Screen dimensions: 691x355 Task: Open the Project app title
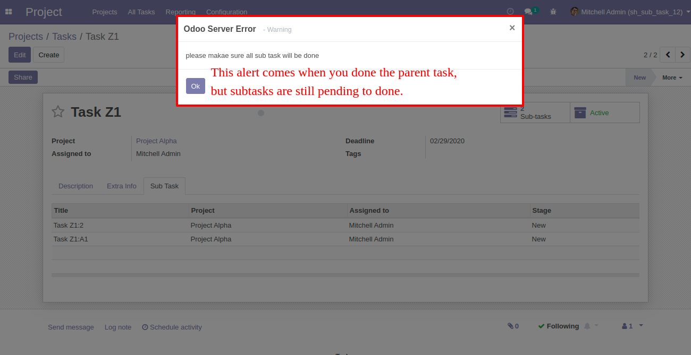click(44, 12)
